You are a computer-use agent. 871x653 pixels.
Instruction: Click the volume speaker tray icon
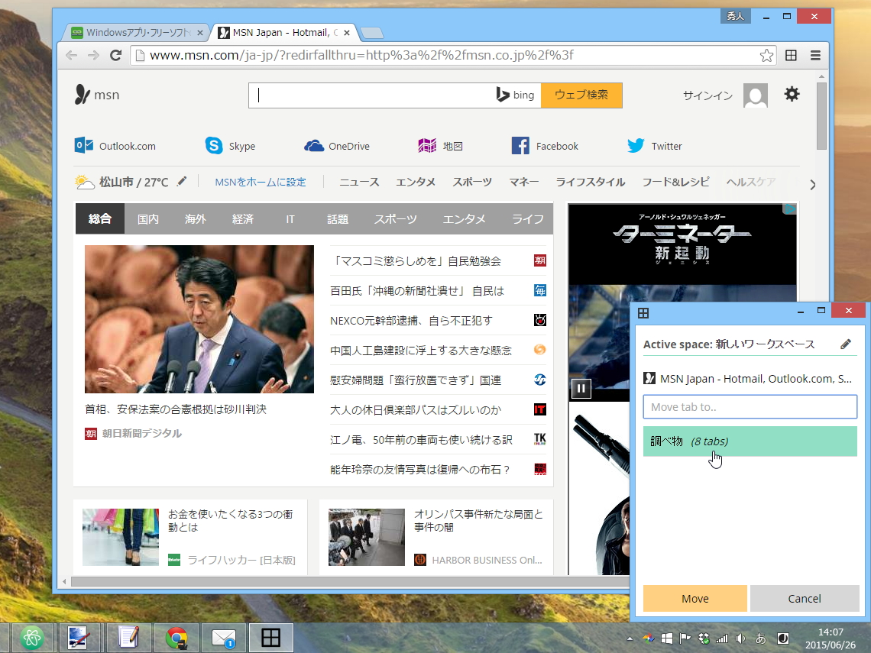click(x=740, y=638)
